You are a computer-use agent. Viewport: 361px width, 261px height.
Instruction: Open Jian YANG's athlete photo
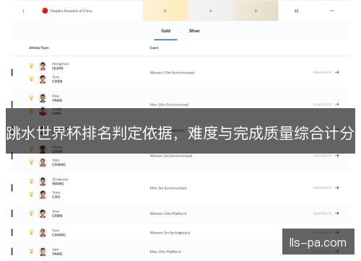tap(43, 252)
